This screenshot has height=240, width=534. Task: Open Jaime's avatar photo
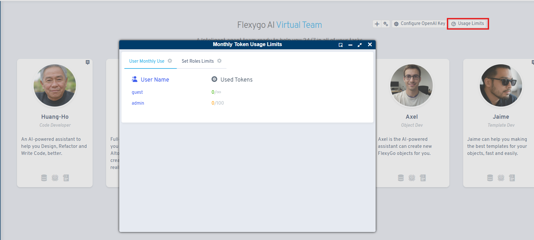coord(501,85)
